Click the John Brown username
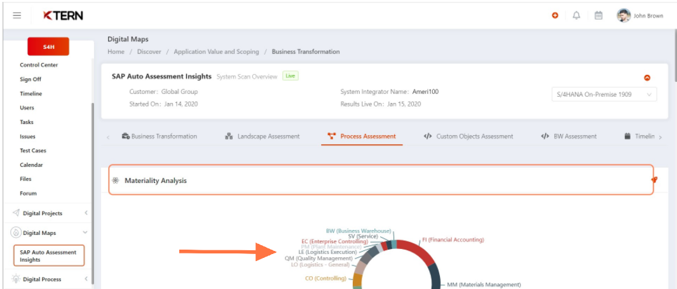Image resolution: width=677 pixels, height=289 pixels. coord(648,16)
